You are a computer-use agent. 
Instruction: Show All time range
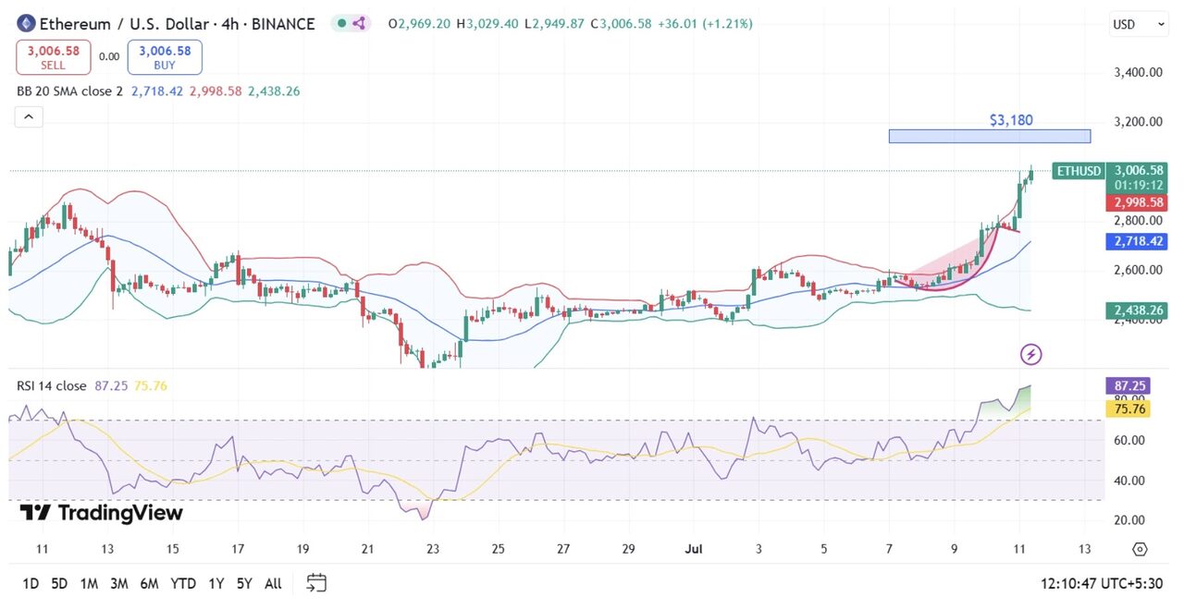point(273,583)
